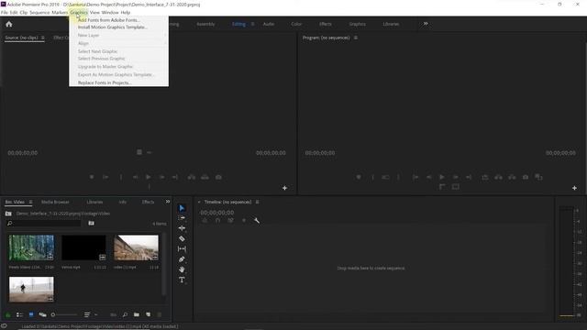The image size is (587, 330).
Task: Open Source monitor settings next to drag-video icon
Action: click(150, 152)
